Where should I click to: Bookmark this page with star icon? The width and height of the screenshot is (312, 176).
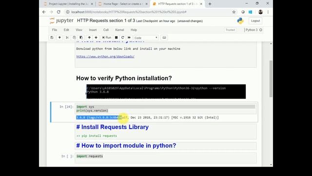234,12
